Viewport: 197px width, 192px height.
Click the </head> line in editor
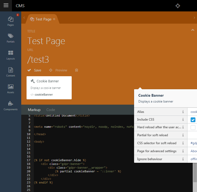point(40,134)
